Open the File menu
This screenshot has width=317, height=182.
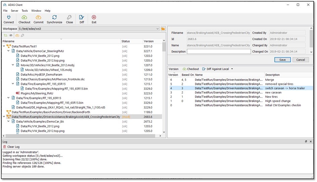tap(5, 11)
